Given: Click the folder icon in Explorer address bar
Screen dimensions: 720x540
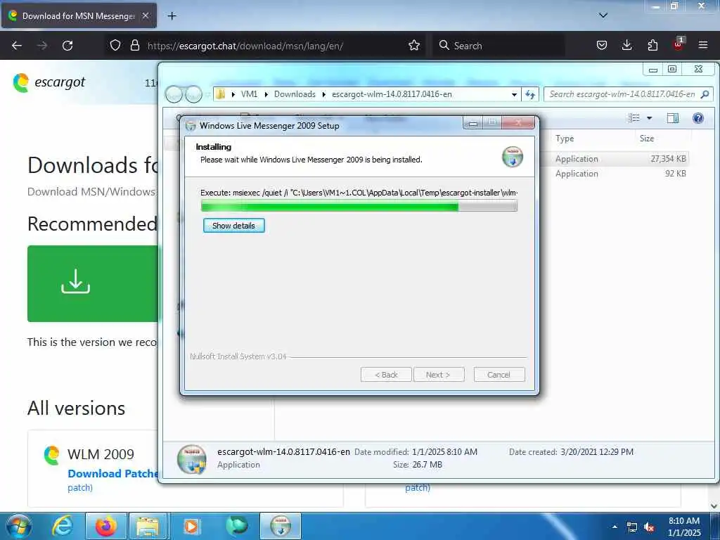Looking at the screenshot, I should tap(221, 94).
